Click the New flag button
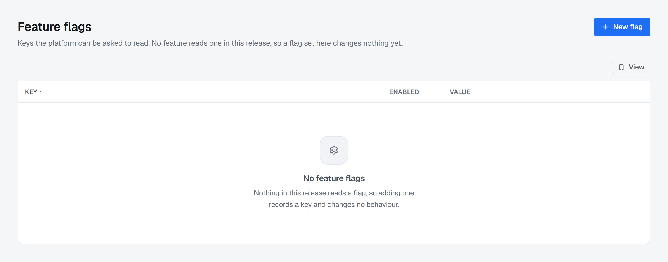 (x=622, y=27)
